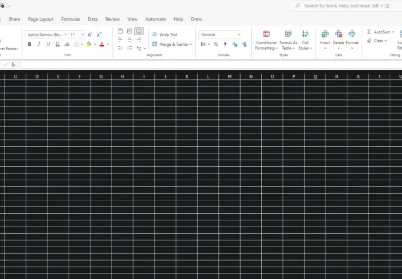Screen dimensions: 402x279
Task: Toggle strikethrough formatting
Action: pyautogui.click(x=67, y=44)
